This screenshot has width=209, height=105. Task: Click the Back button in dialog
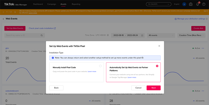point(56,88)
